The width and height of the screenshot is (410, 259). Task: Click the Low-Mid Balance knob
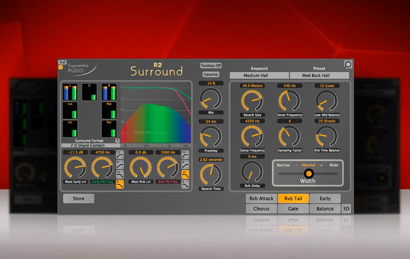(327, 101)
